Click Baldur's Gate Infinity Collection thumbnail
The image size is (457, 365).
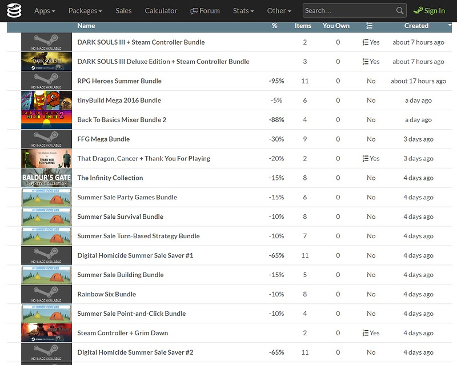tap(47, 178)
